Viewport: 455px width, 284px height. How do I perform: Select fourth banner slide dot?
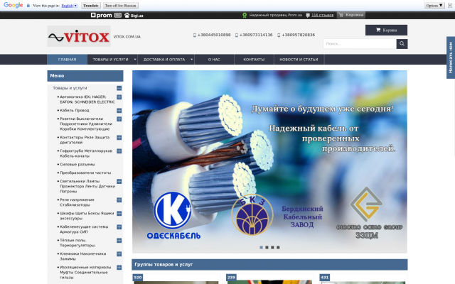click(278, 247)
